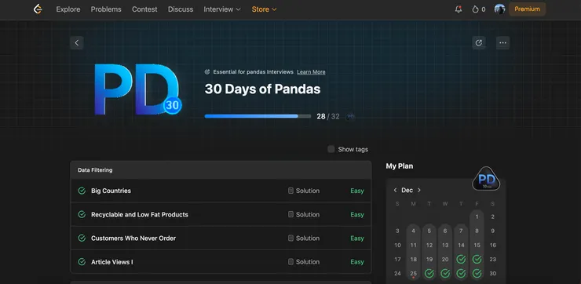
Task: Open the user profile avatar
Action: tap(499, 9)
